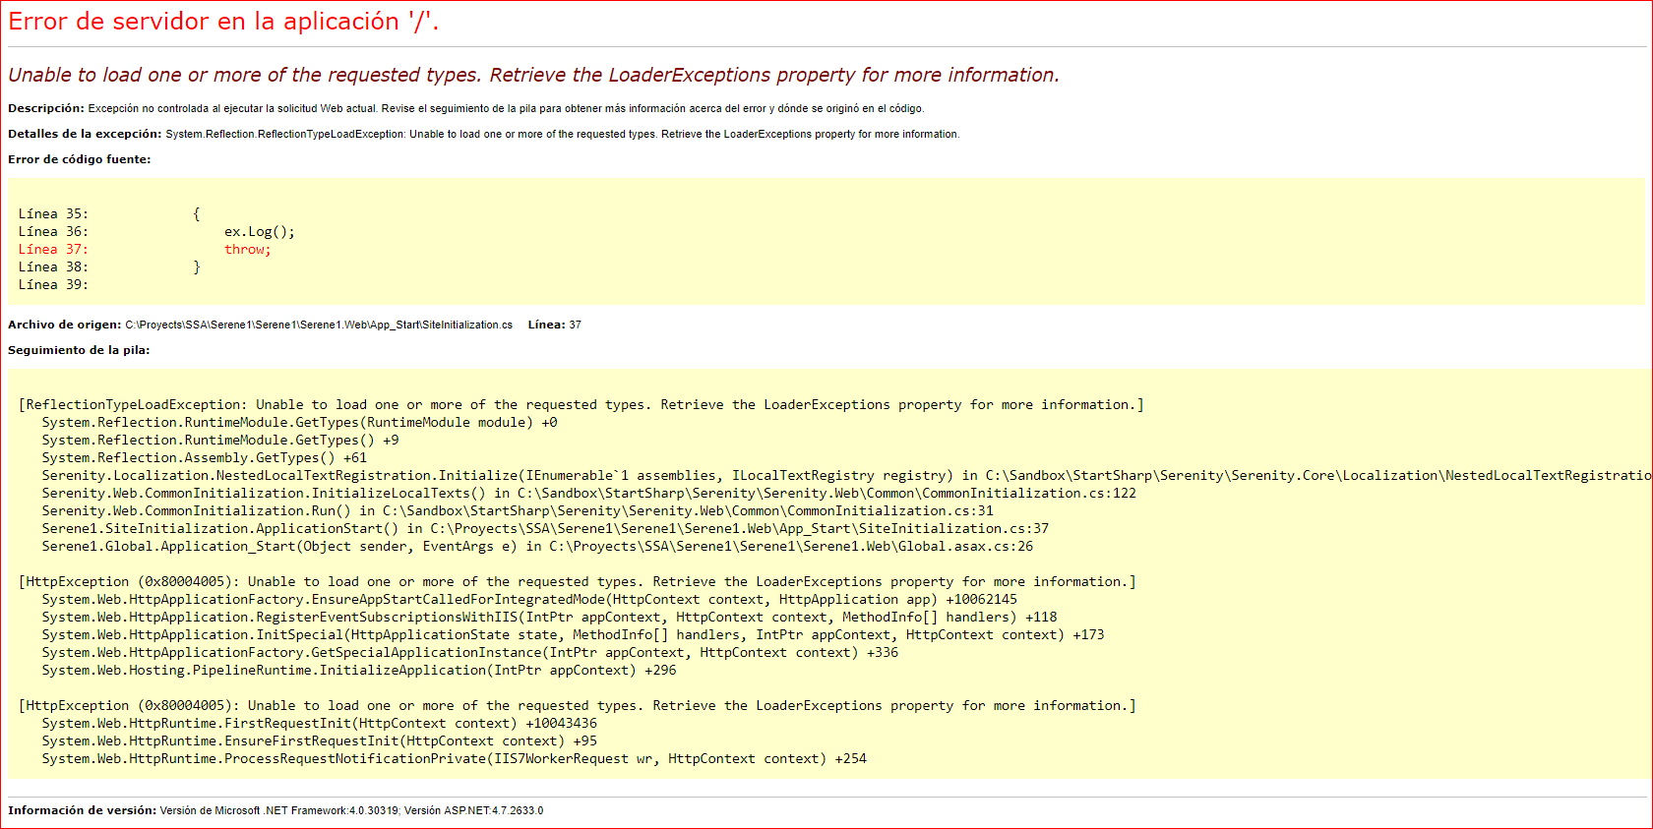Click the "ex.Log();" code on Línea 36
Screen dimensions: 1653x829
[x=260, y=232]
